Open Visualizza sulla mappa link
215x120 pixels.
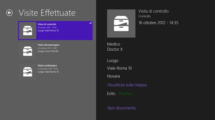(127, 85)
